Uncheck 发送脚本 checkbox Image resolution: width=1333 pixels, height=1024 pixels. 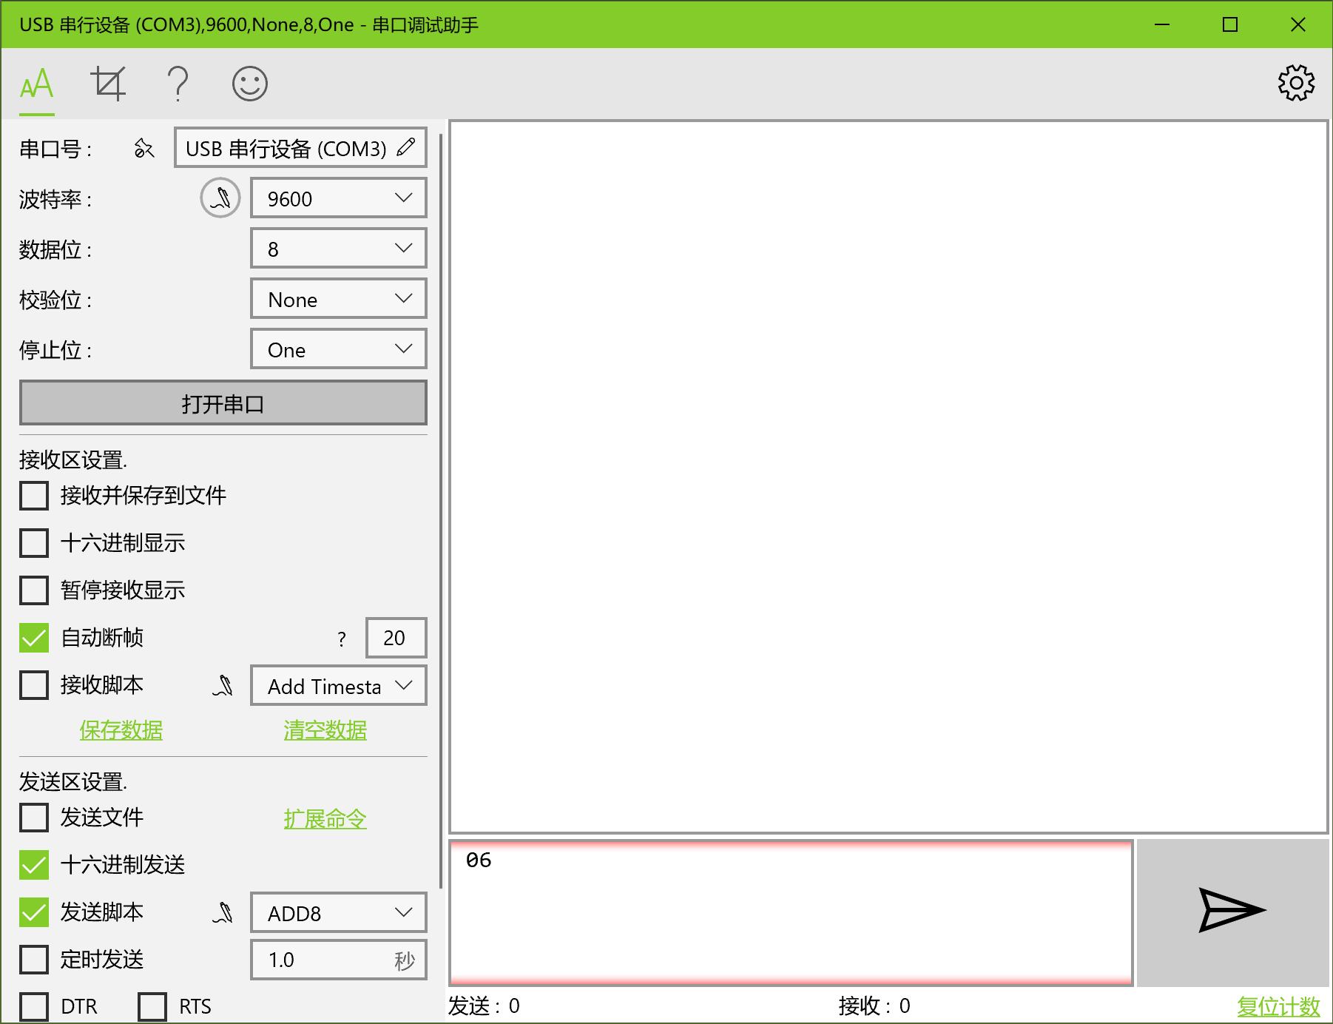tap(34, 912)
